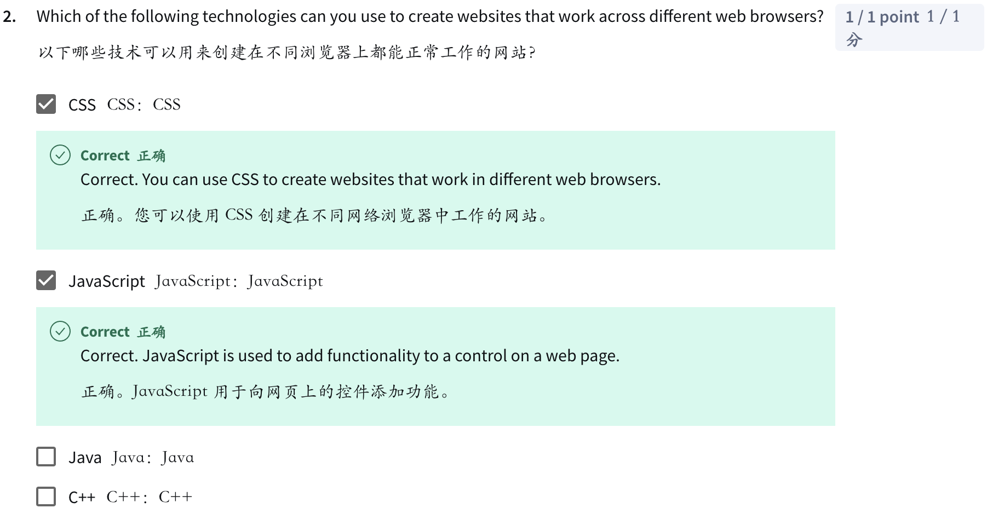Screen dimensions: 987x508
Task: Click the question 2 number
Action: tap(9, 16)
